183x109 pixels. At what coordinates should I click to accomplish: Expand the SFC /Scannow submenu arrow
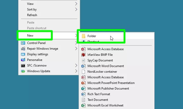pos(76,66)
